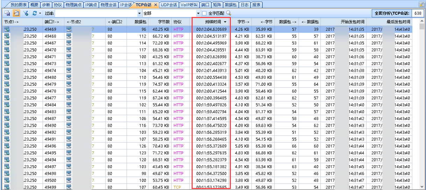The image size is (426, 190).
Task: Open the refresh icon dropdown arrow
Action: [40, 13]
